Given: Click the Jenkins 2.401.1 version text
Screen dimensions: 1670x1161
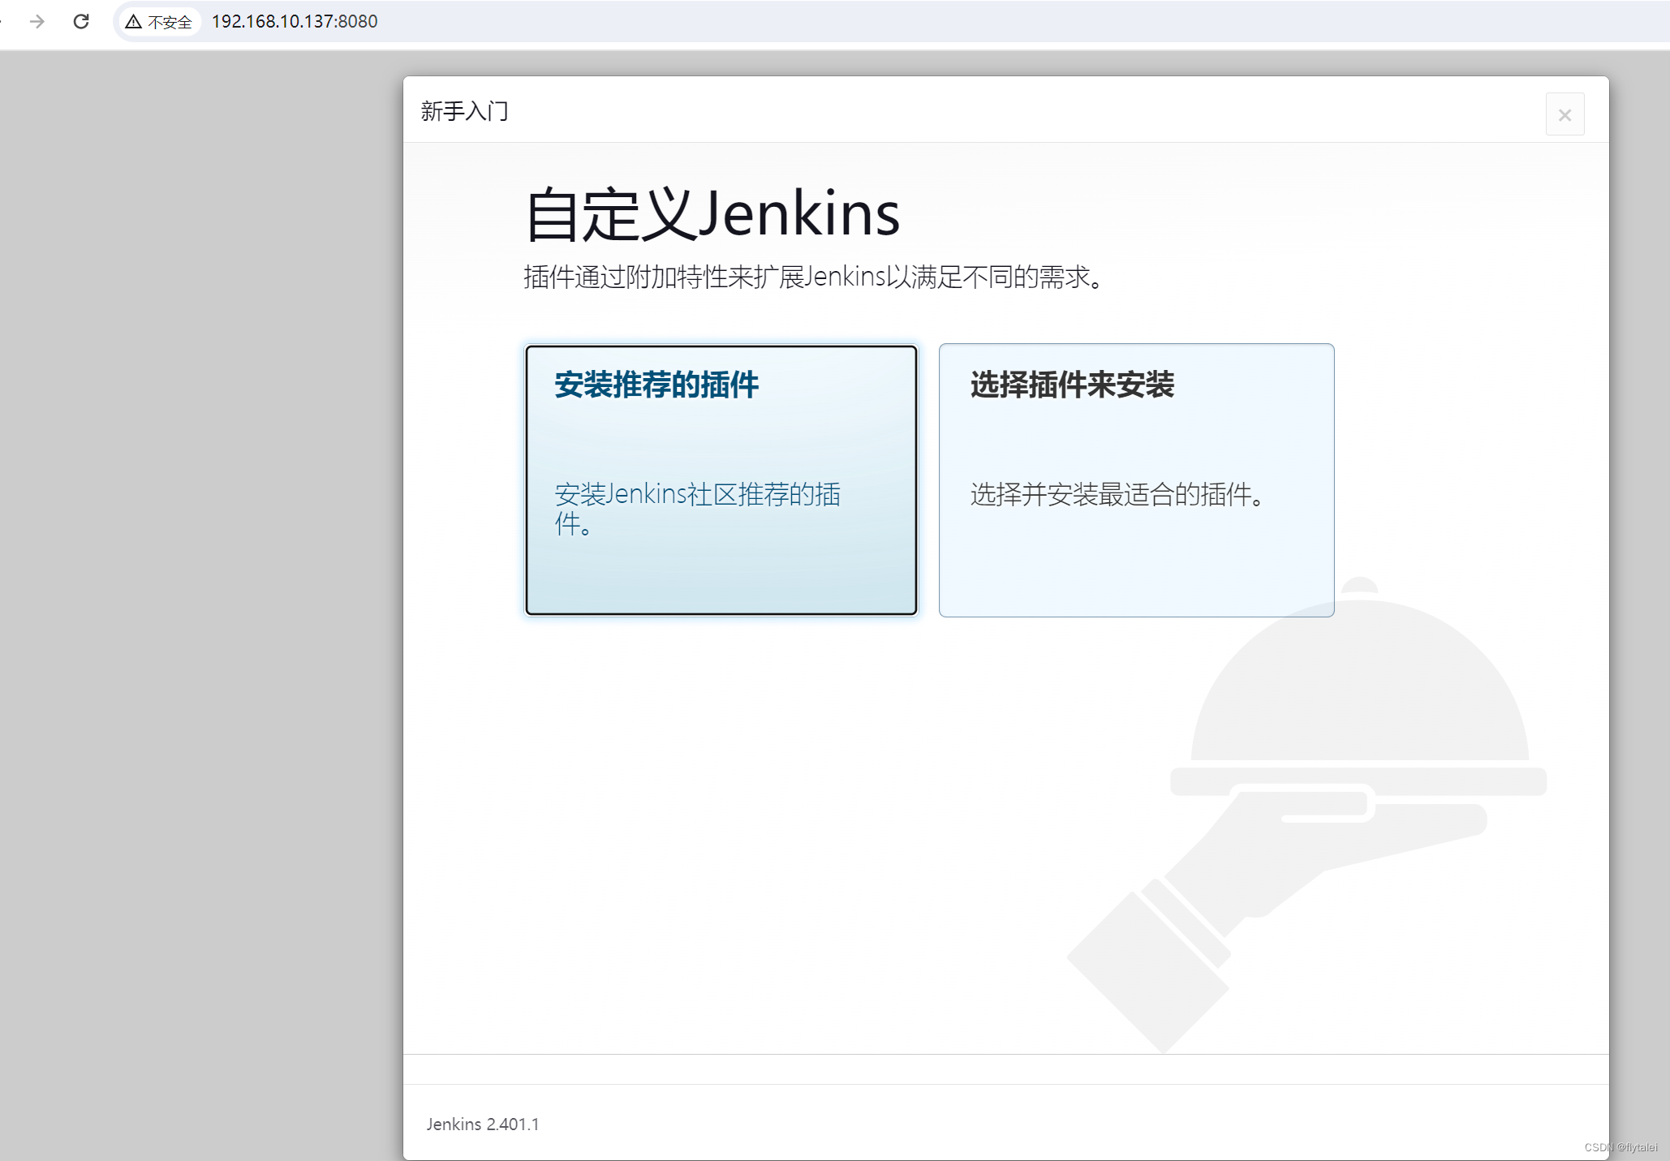Looking at the screenshot, I should 483,1124.
